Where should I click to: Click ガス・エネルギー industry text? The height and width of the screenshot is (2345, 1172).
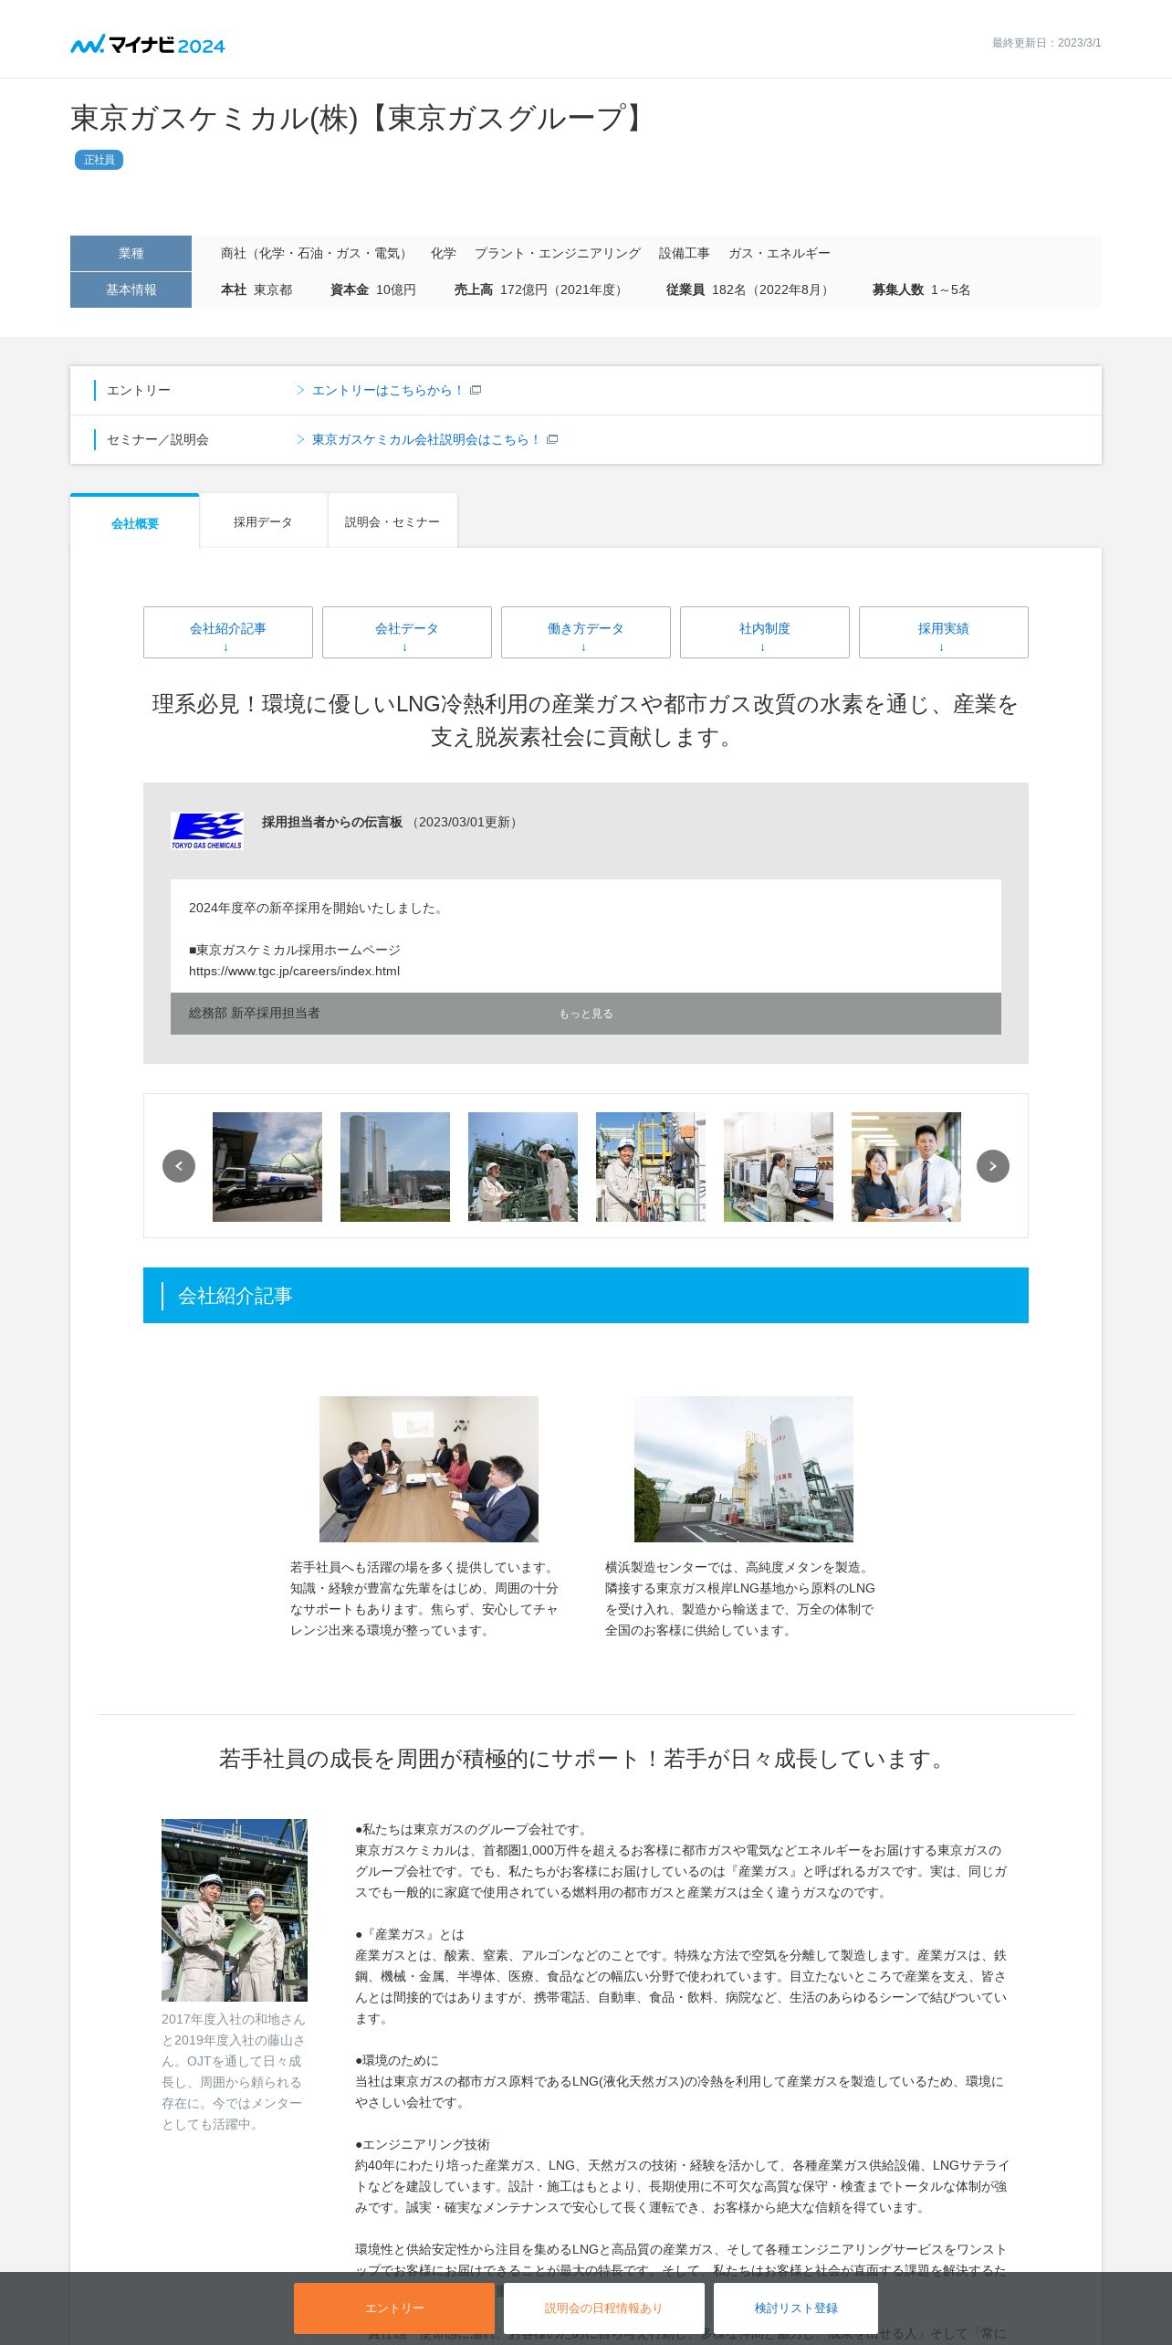click(780, 253)
